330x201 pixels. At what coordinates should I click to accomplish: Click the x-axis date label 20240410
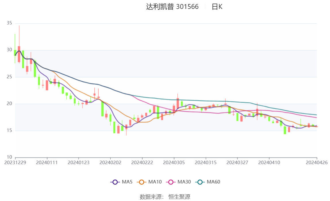pyautogui.click(x=269, y=163)
